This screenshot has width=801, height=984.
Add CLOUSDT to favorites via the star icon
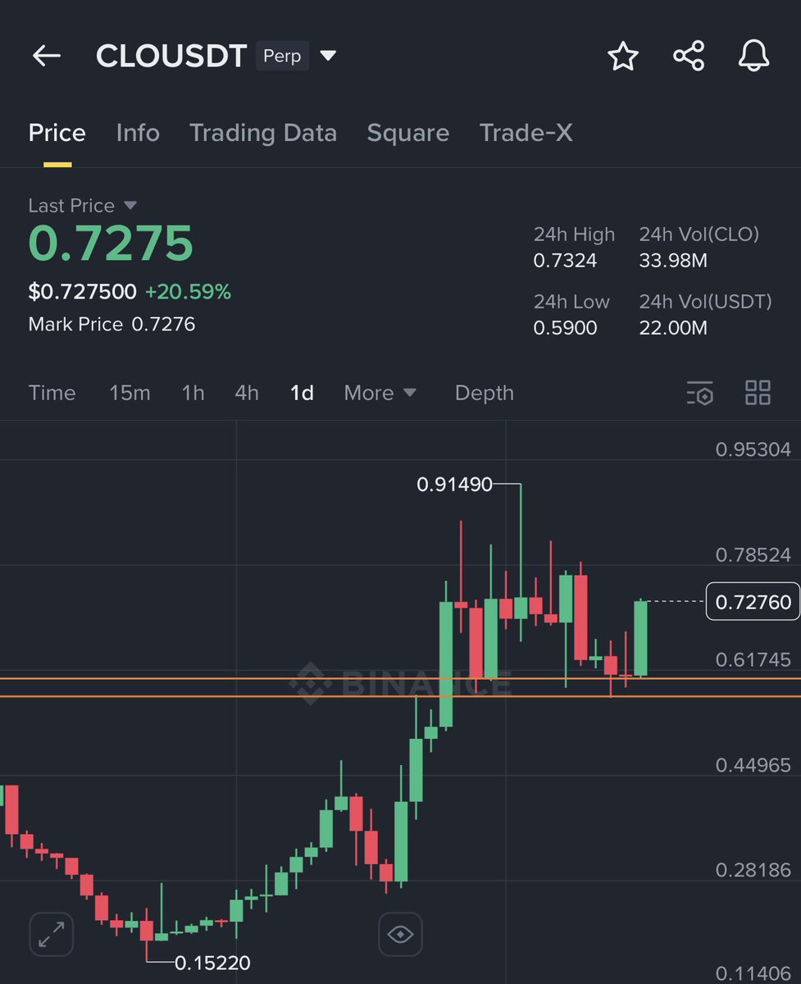623,56
